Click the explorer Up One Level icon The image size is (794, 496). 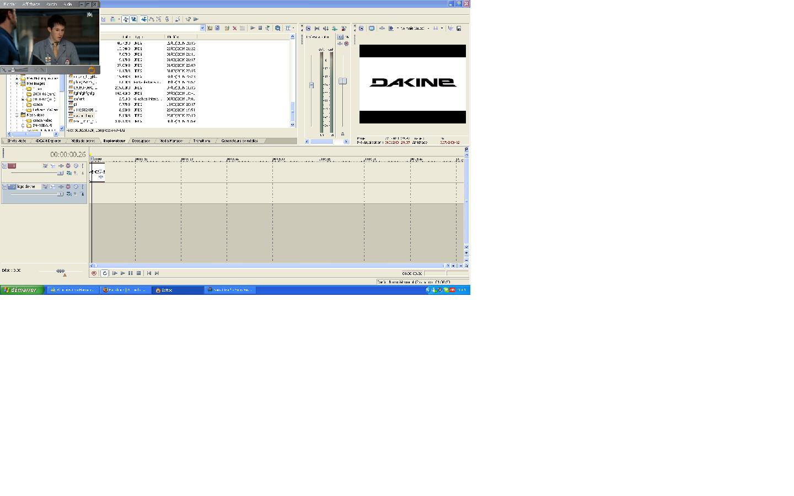click(210, 28)
